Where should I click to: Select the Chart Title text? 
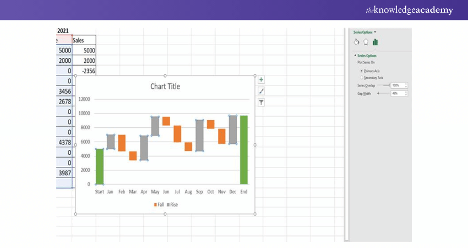[x=165, y=87]
